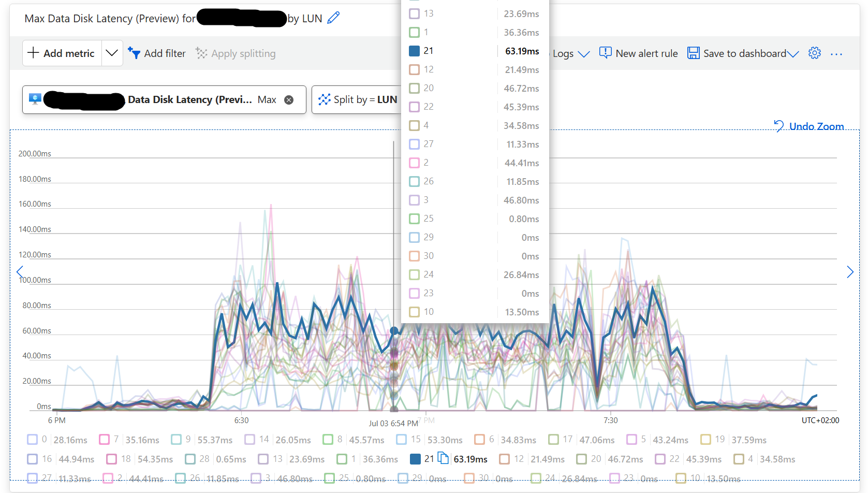Enable the LUN 0 series checkbox
Image resolution: width=868 pixels, height=493 pixels.
33,439
